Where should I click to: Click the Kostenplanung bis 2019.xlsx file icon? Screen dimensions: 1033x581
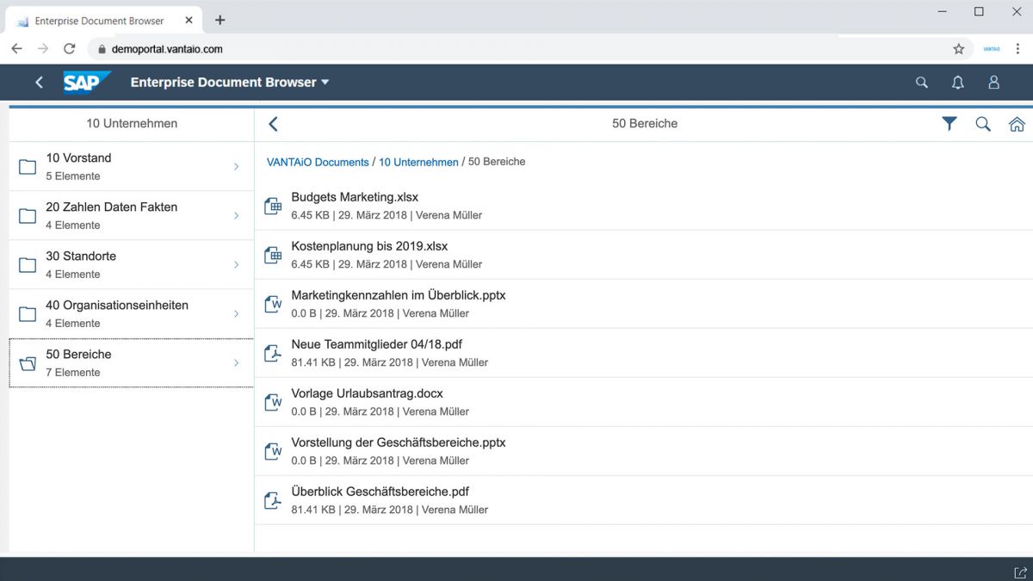pos(273,255)
